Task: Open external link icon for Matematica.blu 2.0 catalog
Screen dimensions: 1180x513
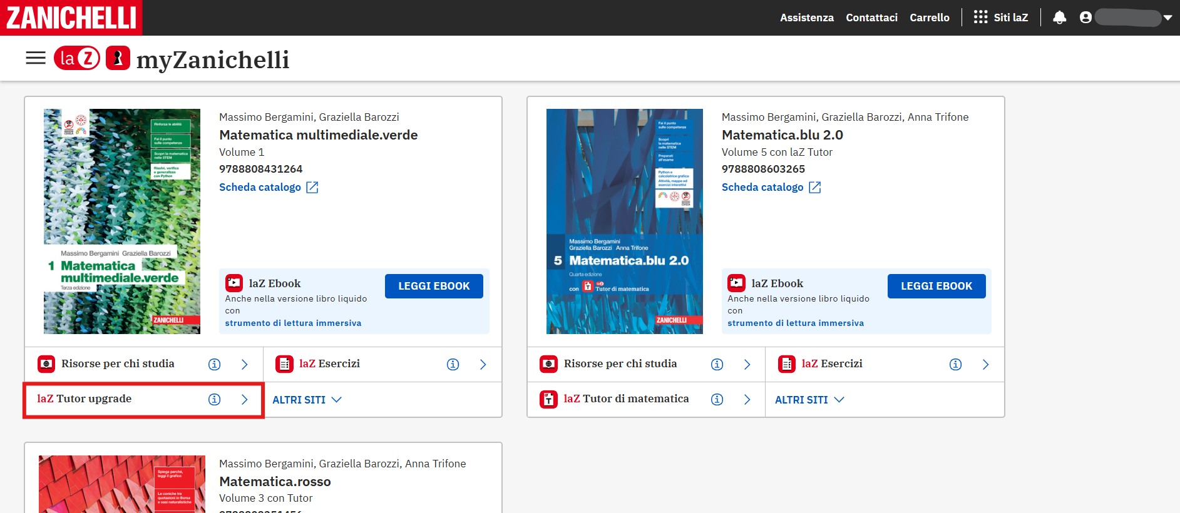Action: [815, 187]
